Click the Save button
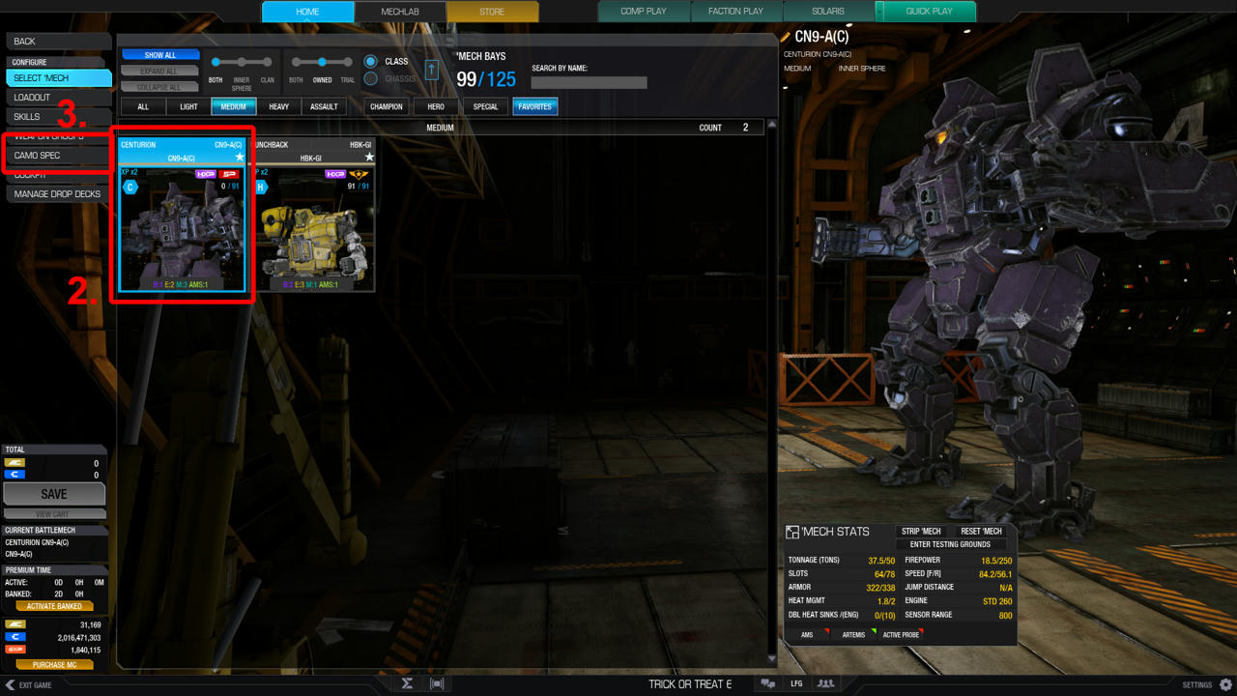 (54, 494)
